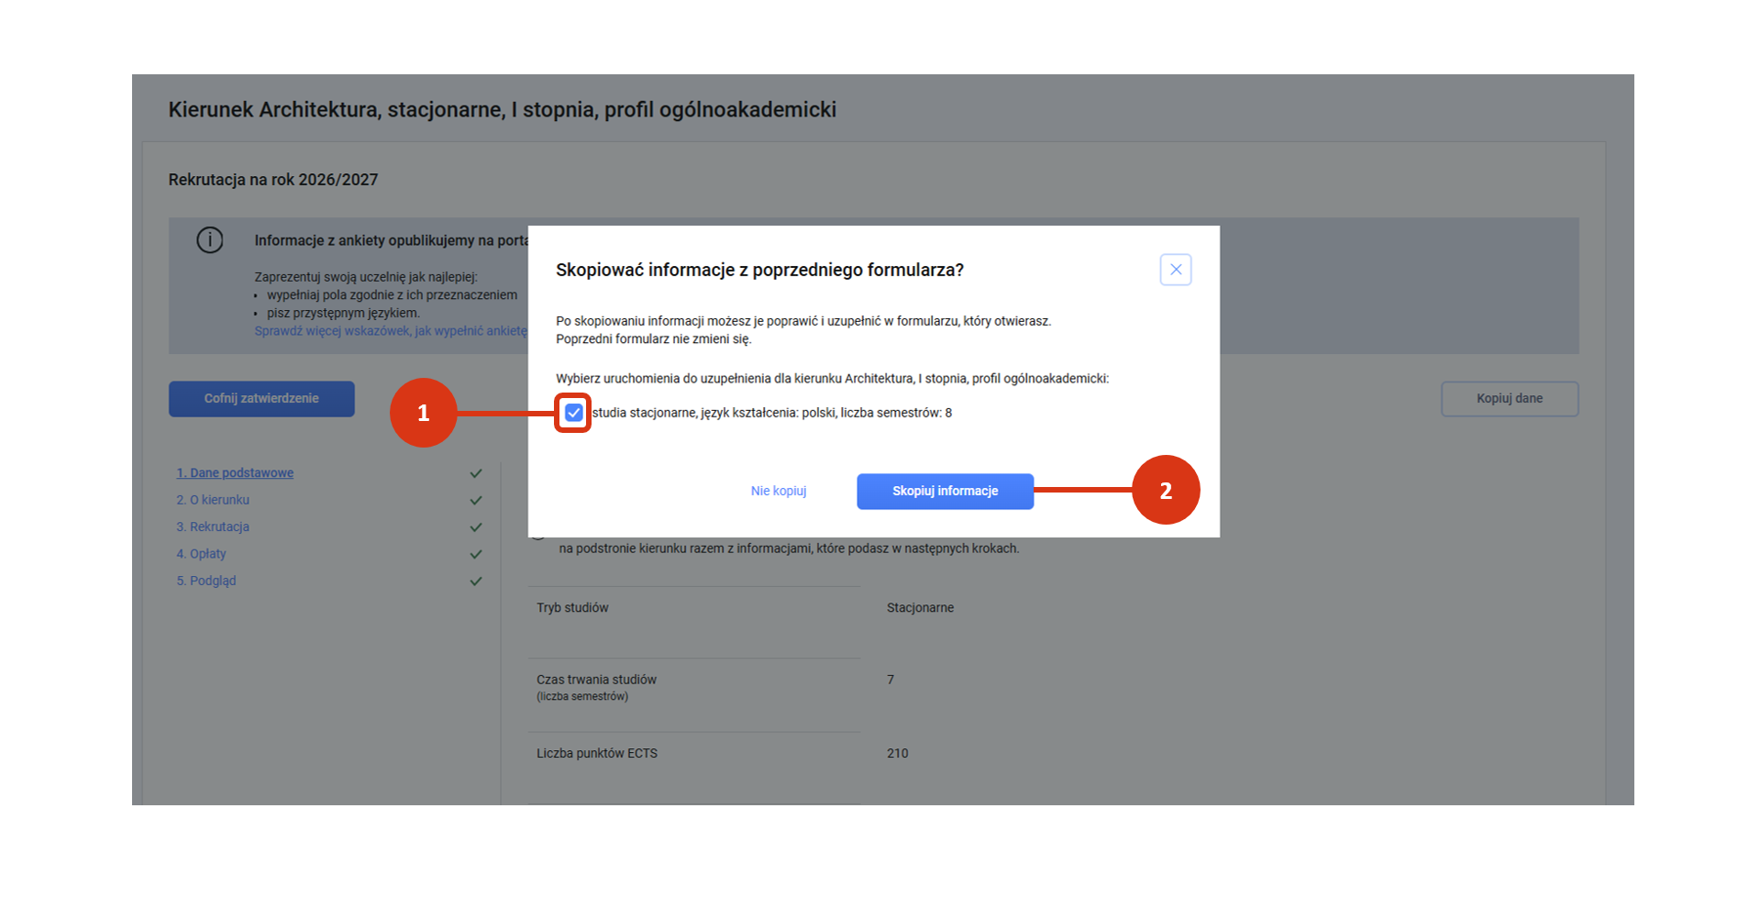Open step 1. Dane podstawowe
Viewport: 1760px width, 919px height.
pos(235,473)
